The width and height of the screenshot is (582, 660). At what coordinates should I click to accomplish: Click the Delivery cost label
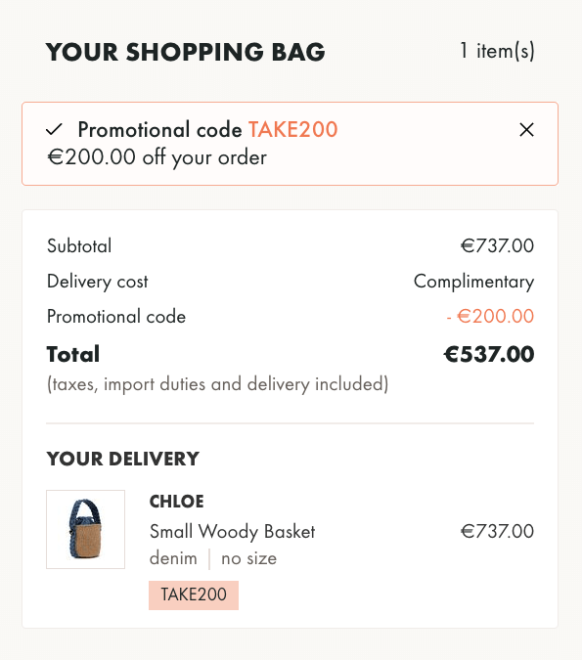(97, 282)
